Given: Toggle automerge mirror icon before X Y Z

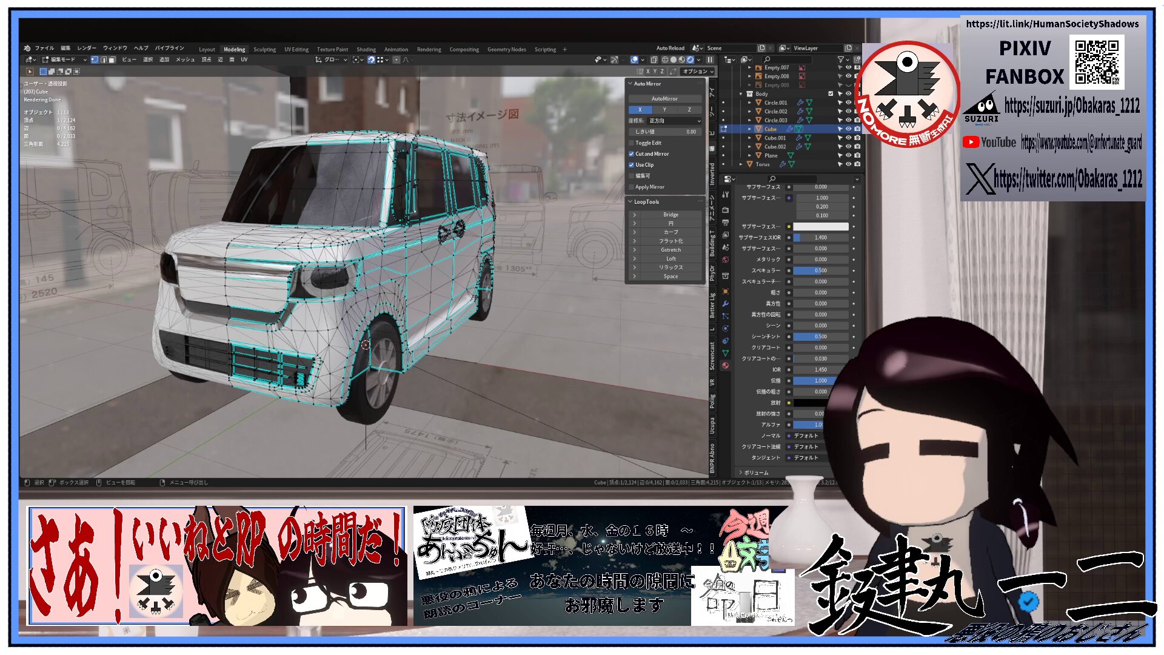Looking at the screenshot, I should point(640,72).
